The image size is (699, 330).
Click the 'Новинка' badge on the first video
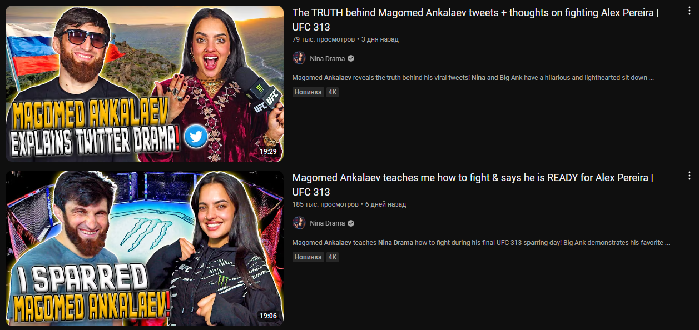point(308,92)
